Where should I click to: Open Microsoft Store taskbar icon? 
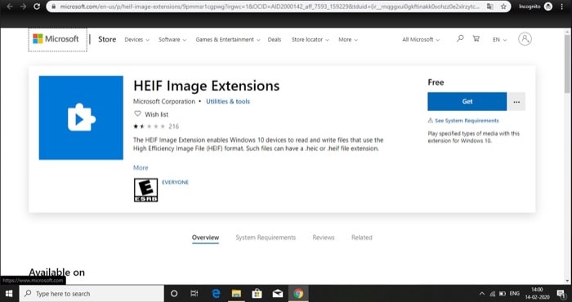[257, 294]
